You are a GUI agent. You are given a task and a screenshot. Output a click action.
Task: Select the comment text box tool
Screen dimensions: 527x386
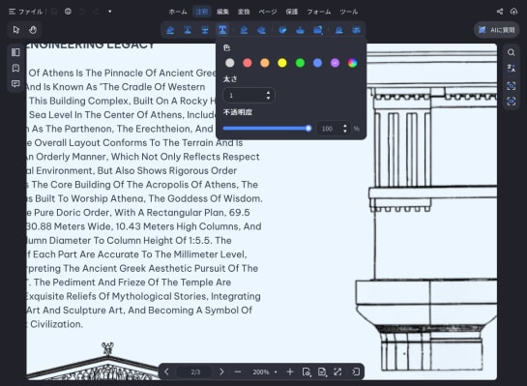(x=356, y=30)
